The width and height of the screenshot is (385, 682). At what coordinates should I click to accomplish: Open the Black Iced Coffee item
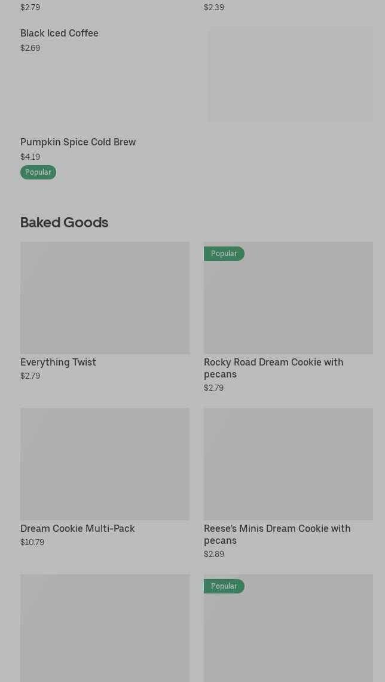pyautogui.click(x=59, y=34)
